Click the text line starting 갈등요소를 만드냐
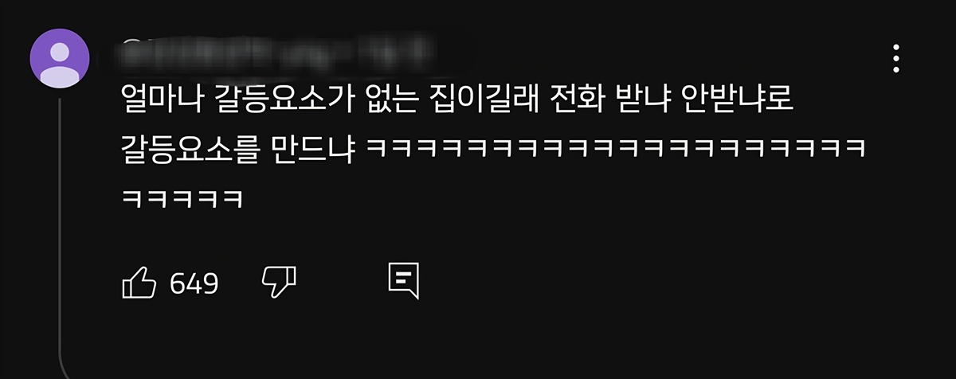956x379 pixels. pyautogui.click(x=492, y=149)
